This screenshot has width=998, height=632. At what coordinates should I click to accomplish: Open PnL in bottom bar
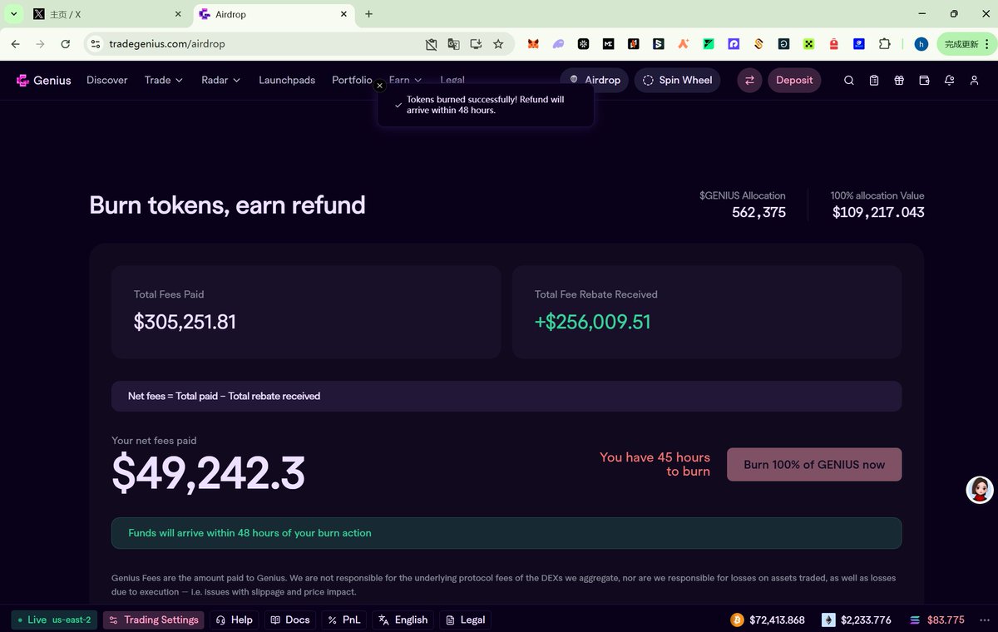coord(344,620)
